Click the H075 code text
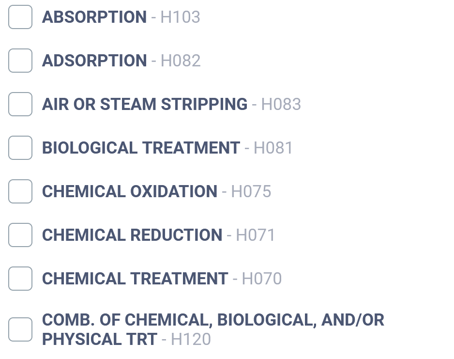The image size is (454, 359). (x=251, y=191)
